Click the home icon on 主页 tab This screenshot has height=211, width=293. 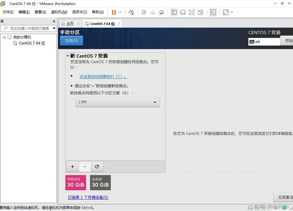[63, 24]
